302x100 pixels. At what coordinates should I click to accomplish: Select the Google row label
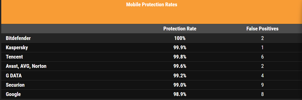(13, 94)
